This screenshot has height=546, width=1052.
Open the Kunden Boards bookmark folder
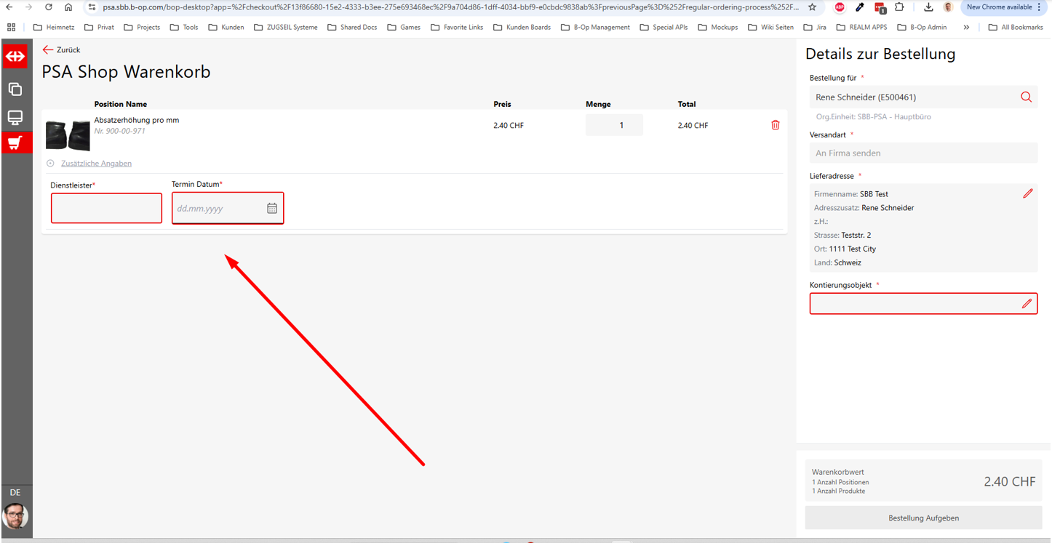point(522,28)
